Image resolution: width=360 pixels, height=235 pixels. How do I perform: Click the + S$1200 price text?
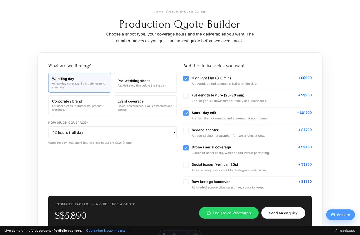(304, 112)
